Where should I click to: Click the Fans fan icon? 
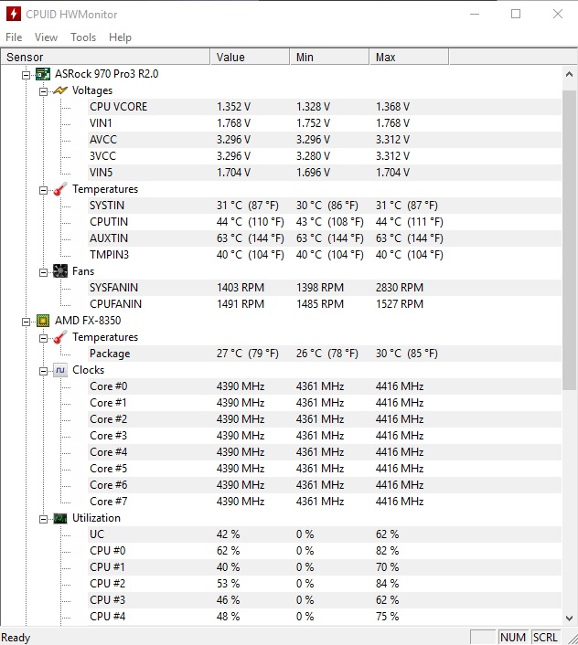60,271
